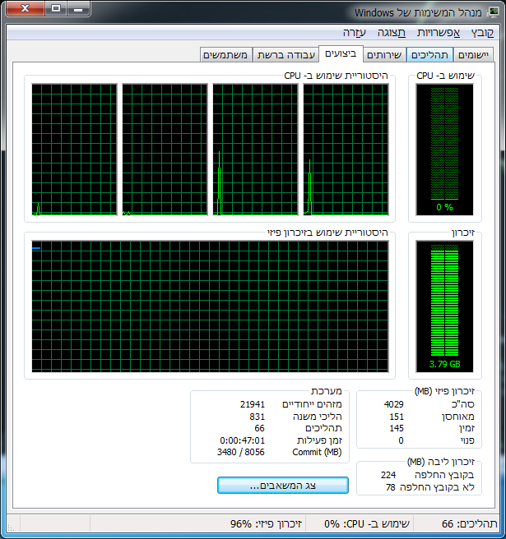Minimize the Task Manager window
This screenshot has height=539, width=506.
78,10
